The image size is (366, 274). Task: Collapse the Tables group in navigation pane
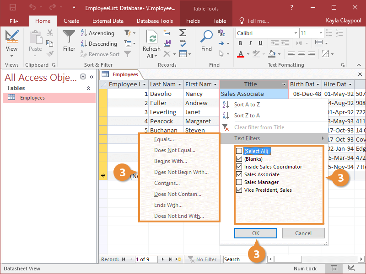88,88
